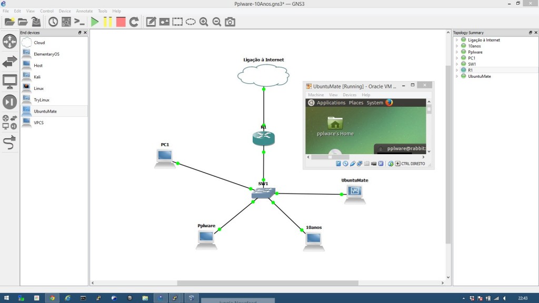Browse routers in the device sidebar
The image size is (539, 303).
coord(9,42)
